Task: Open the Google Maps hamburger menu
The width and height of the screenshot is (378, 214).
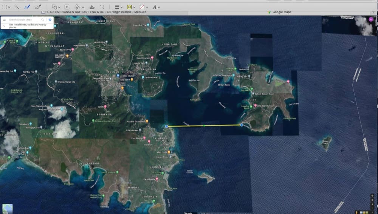Action: tap(4, 20)
